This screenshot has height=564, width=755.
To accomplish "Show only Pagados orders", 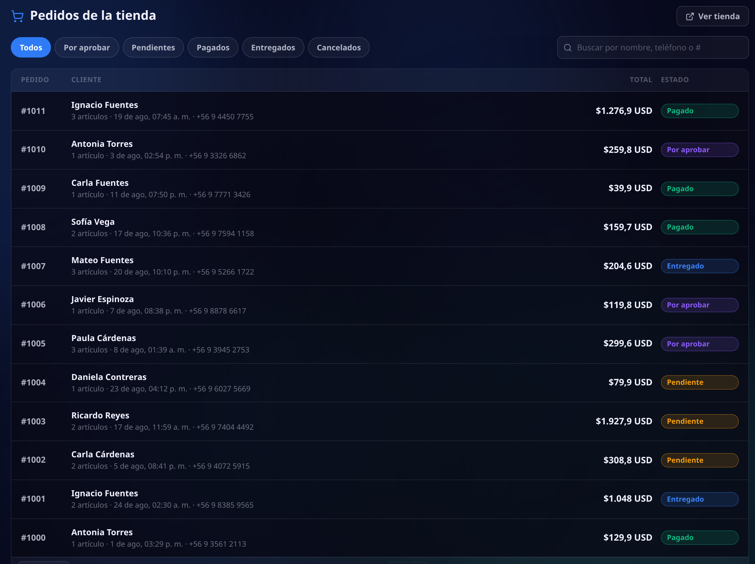I will pyautogui.click(x=213, y=47).
